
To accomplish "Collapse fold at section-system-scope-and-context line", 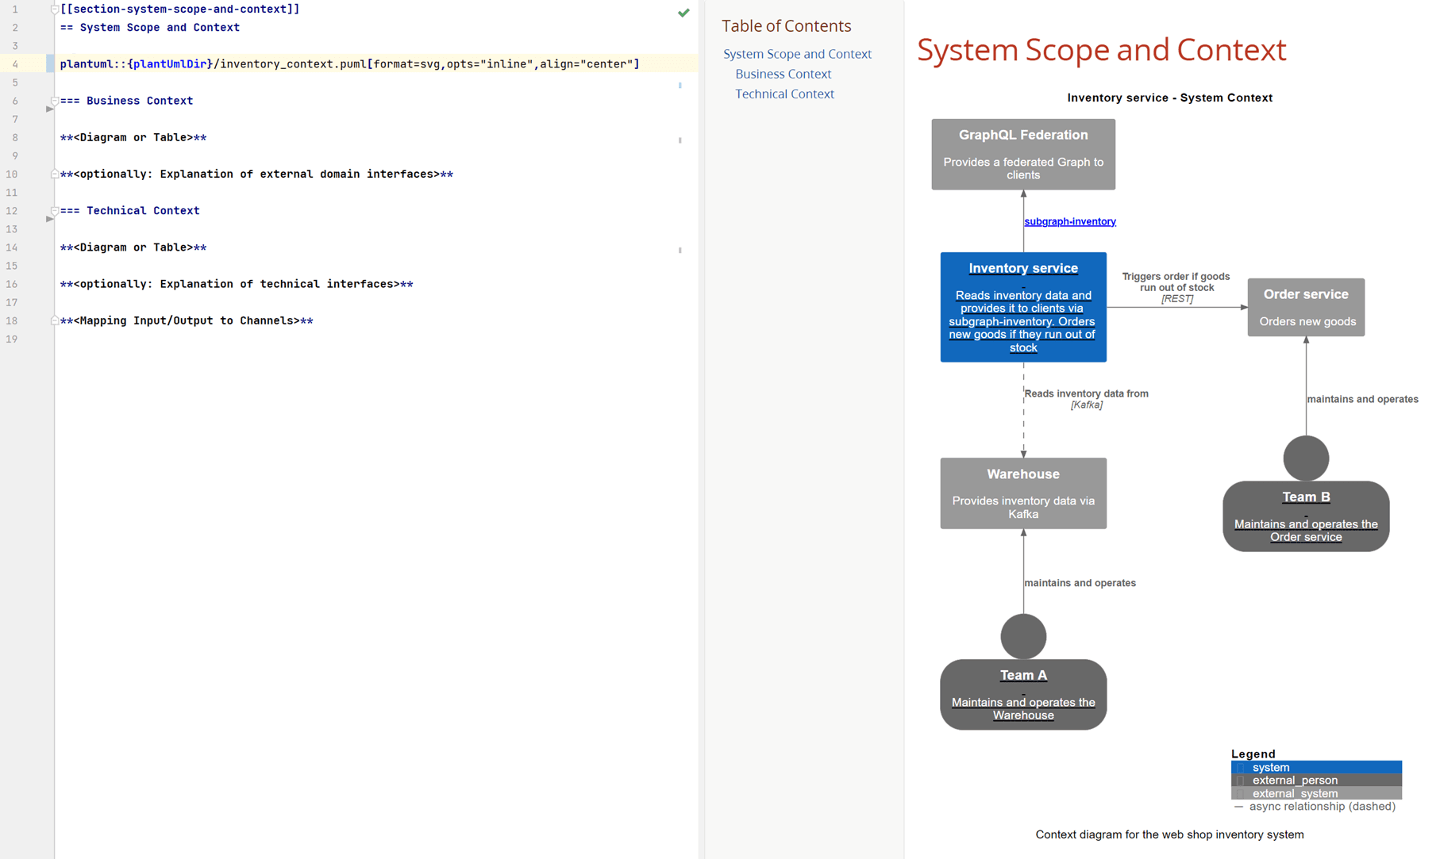I will 55,10.
